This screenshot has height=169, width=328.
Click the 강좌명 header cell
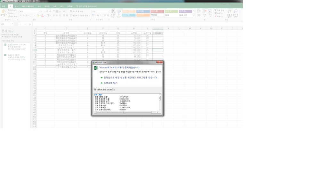[67, 33]
